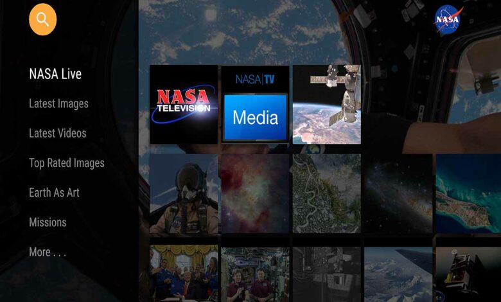Open the dim black-and-white hardware thumbnail
This screenshot has width=501, height=302.
pyautogui.click(x=327, y=274)
